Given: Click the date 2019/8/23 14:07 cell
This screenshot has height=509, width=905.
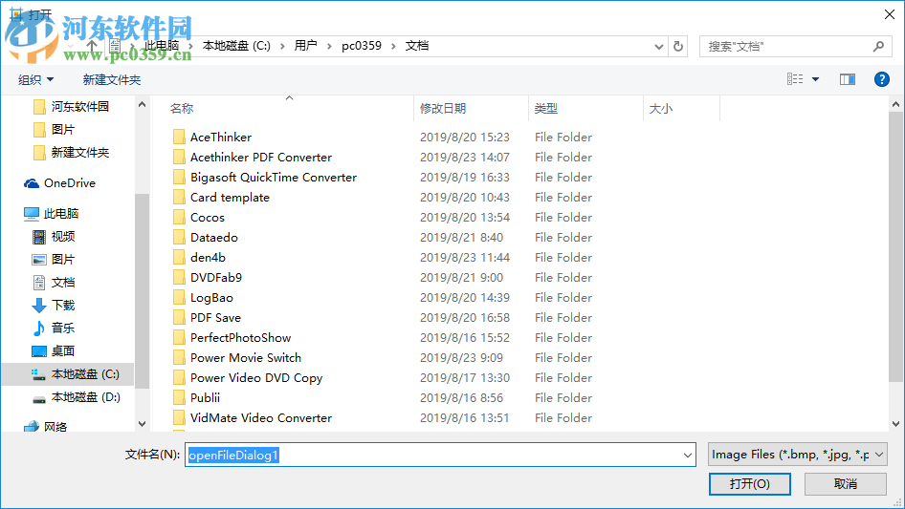Looking at the screenshot, I should click(465, 158).
